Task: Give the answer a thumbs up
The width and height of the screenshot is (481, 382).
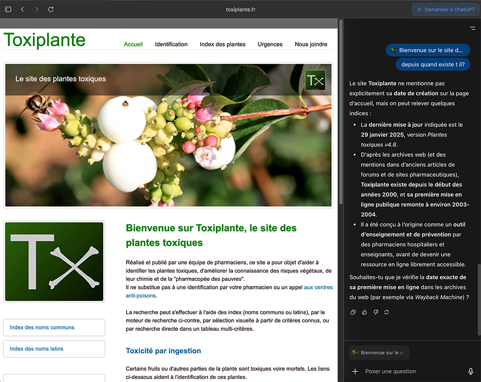Action: tap(365, 312)
